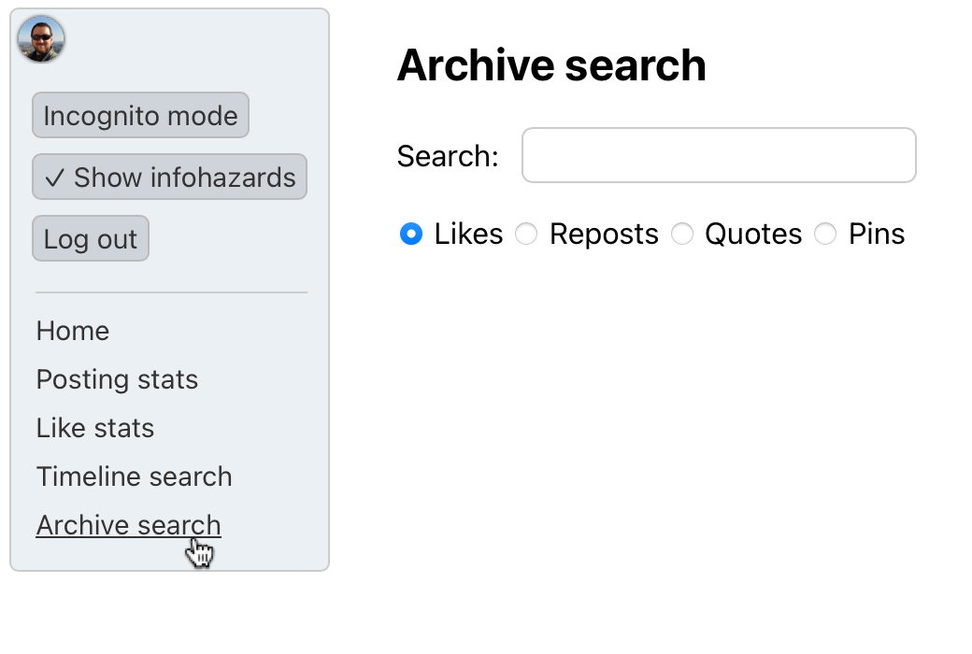
Task: Toggle the Show infohazards button
Action: pyautogui.click(x=169, y=178)
